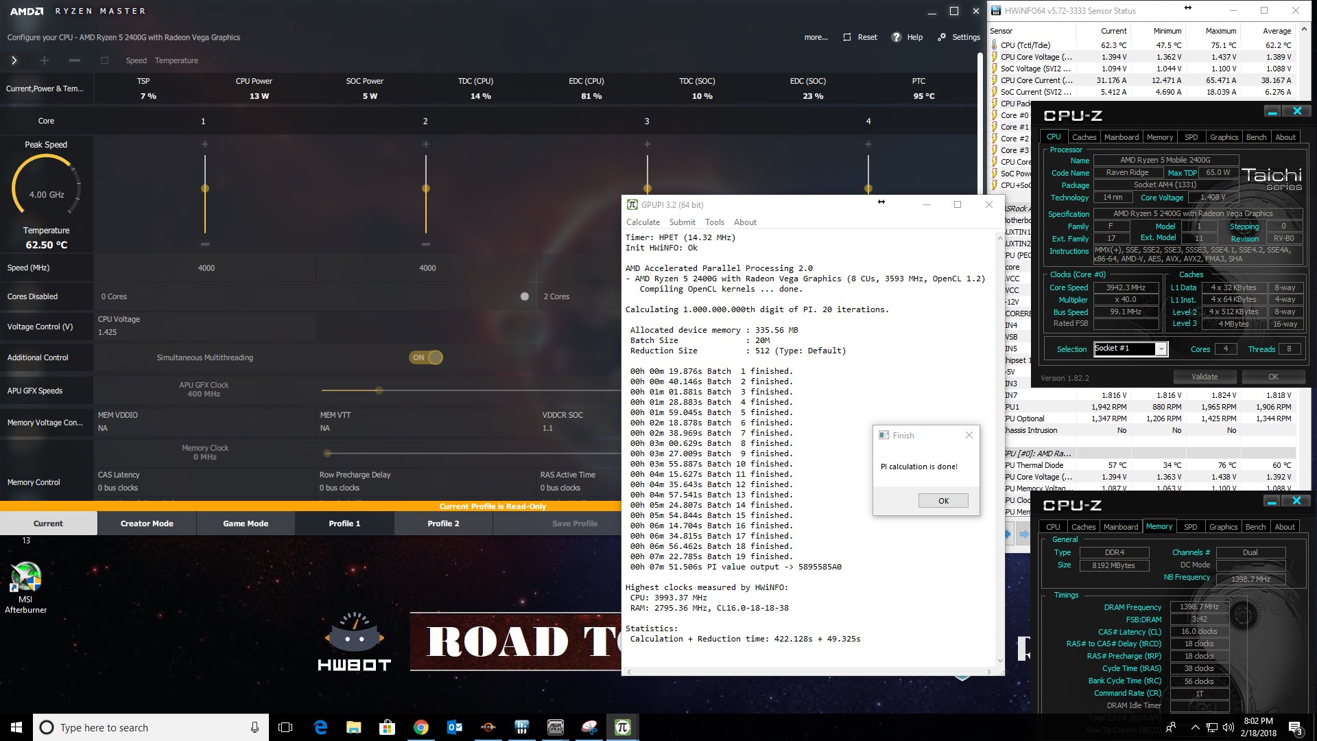Open the Socket #1 selection dropdown
This screenshot has height=741, width=1317.
[x=1161, y=349]
